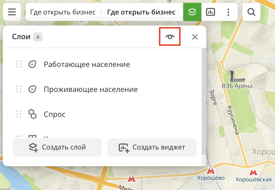
Task: Click the polygon icon of Проживающее население layer
Action: (32, 89)
